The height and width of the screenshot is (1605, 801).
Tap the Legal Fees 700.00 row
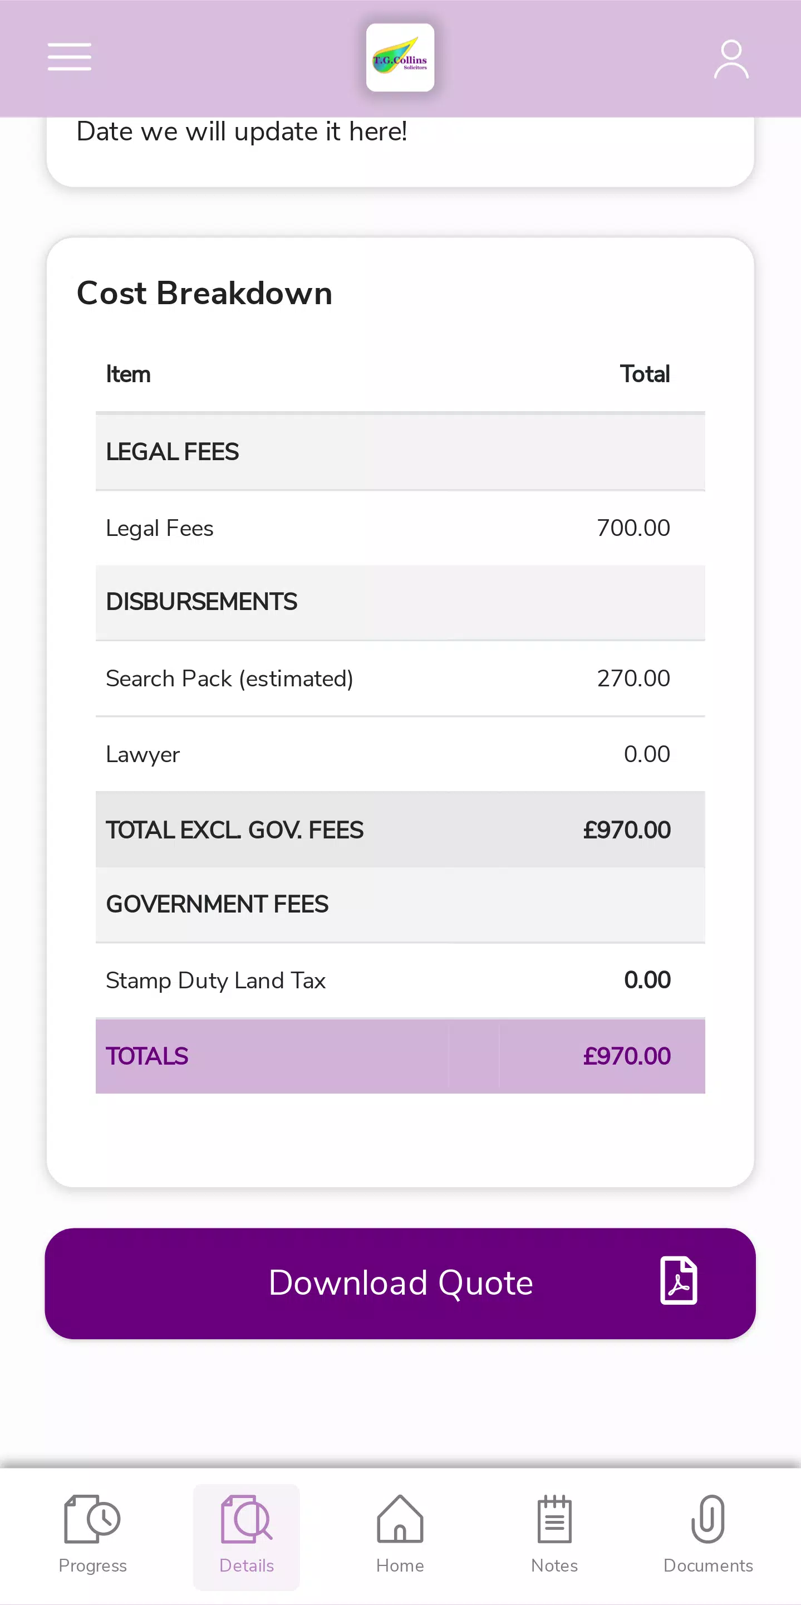pyautogui.click(x=400, y=528)
